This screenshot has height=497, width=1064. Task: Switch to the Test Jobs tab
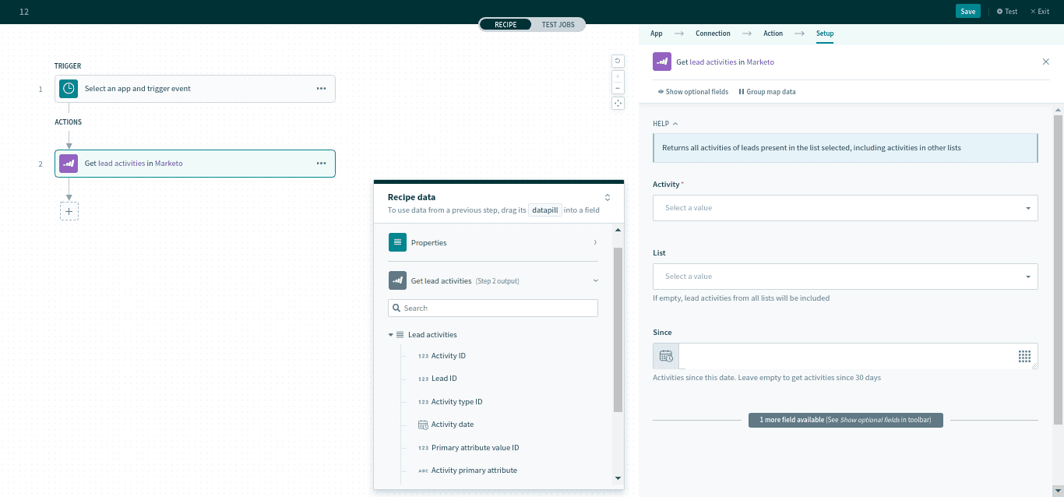(x=558, y=25)
